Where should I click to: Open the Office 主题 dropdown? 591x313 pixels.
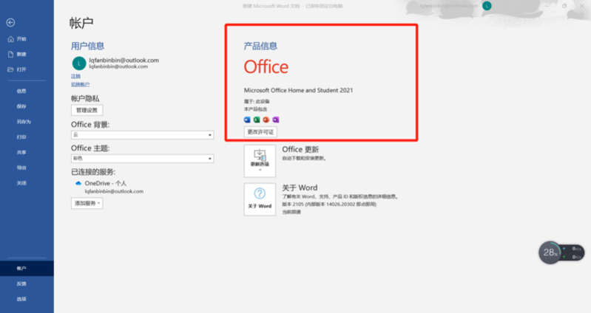coord(141,158)
